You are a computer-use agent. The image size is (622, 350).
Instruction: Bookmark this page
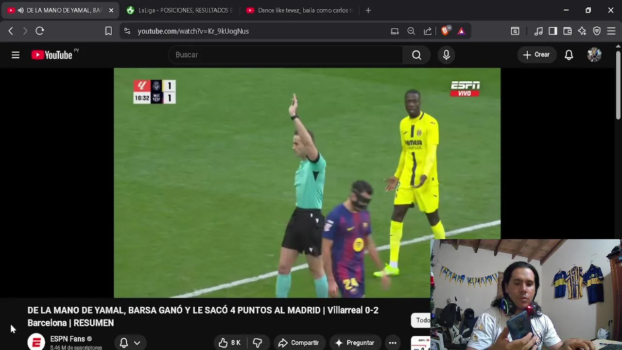[108, 31]
